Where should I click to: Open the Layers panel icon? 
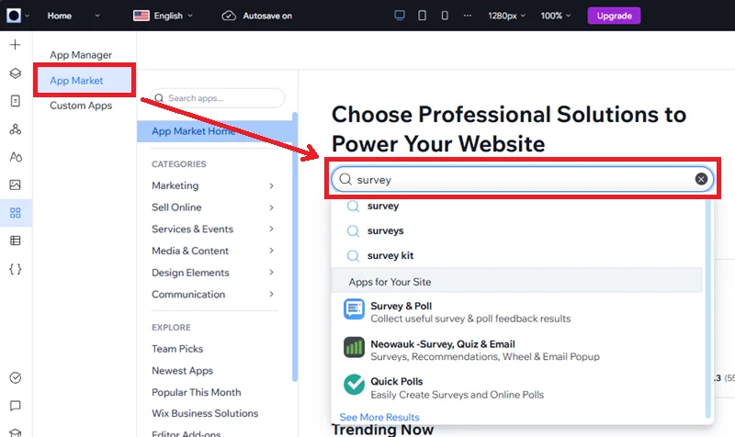[15, 73]
